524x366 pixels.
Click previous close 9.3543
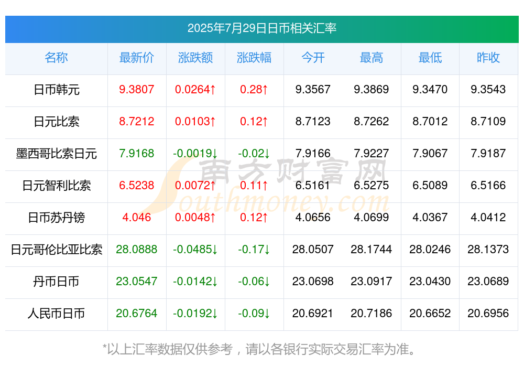click(488, 89)
